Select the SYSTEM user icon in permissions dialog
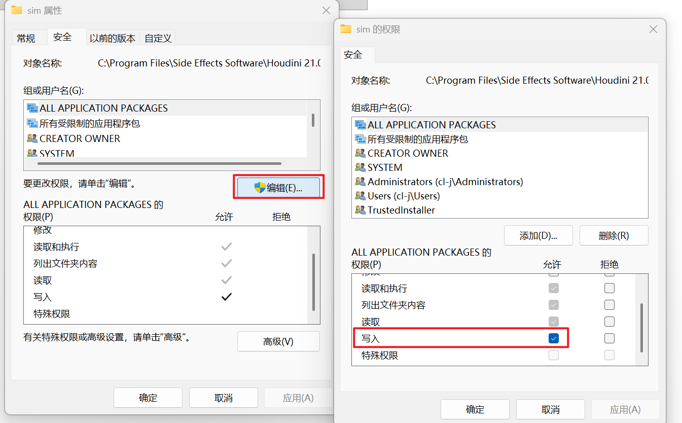This screenshot has width=682, height=423. tap(361, 167)
